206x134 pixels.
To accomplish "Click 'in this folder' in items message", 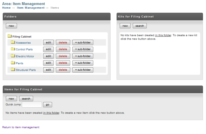I will [x=51, y=113].
